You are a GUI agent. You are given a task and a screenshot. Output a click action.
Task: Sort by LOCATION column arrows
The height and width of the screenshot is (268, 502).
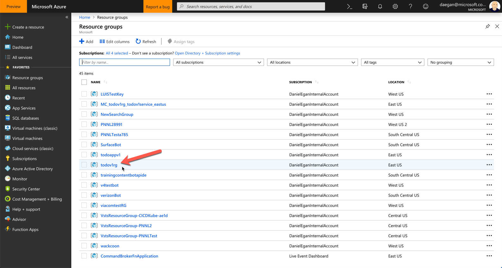tap(409, 82)
